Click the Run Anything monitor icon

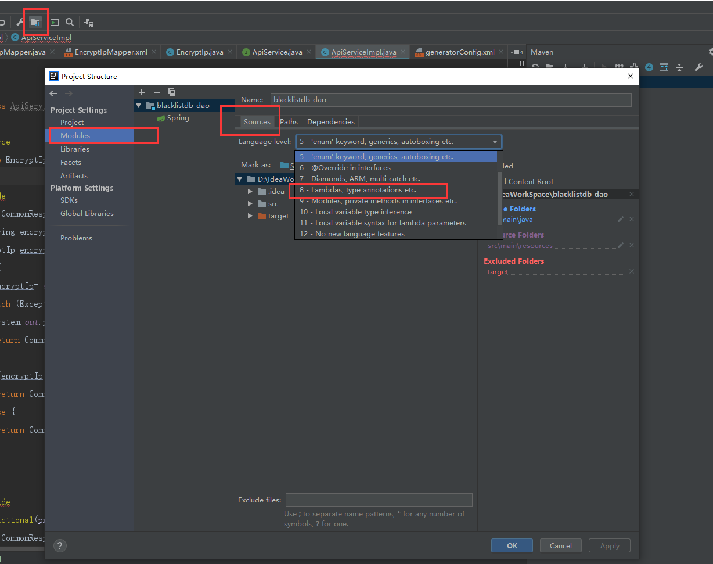(x=54, y=22)
